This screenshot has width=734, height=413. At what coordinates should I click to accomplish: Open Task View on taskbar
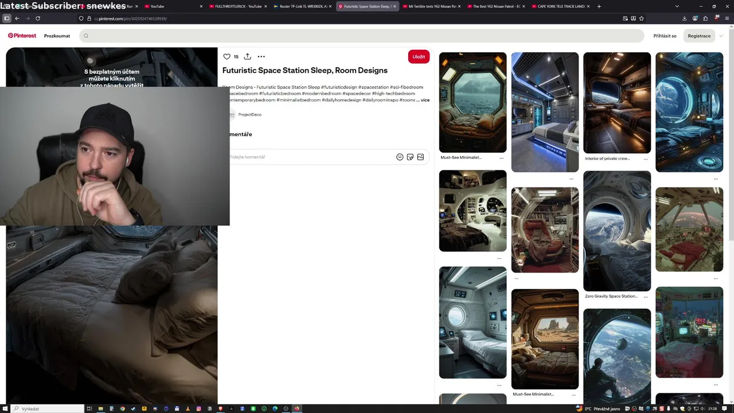tap(89, 408)
